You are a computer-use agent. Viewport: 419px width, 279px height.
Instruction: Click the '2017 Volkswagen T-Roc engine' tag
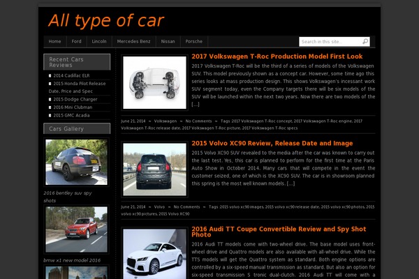(x=323, y=121)
